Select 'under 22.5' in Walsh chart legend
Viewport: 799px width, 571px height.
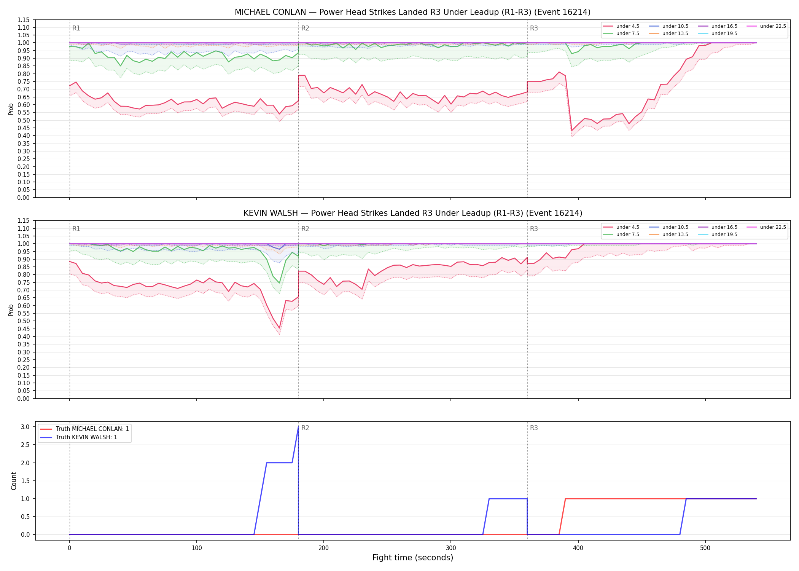click(x=766, y=227)
